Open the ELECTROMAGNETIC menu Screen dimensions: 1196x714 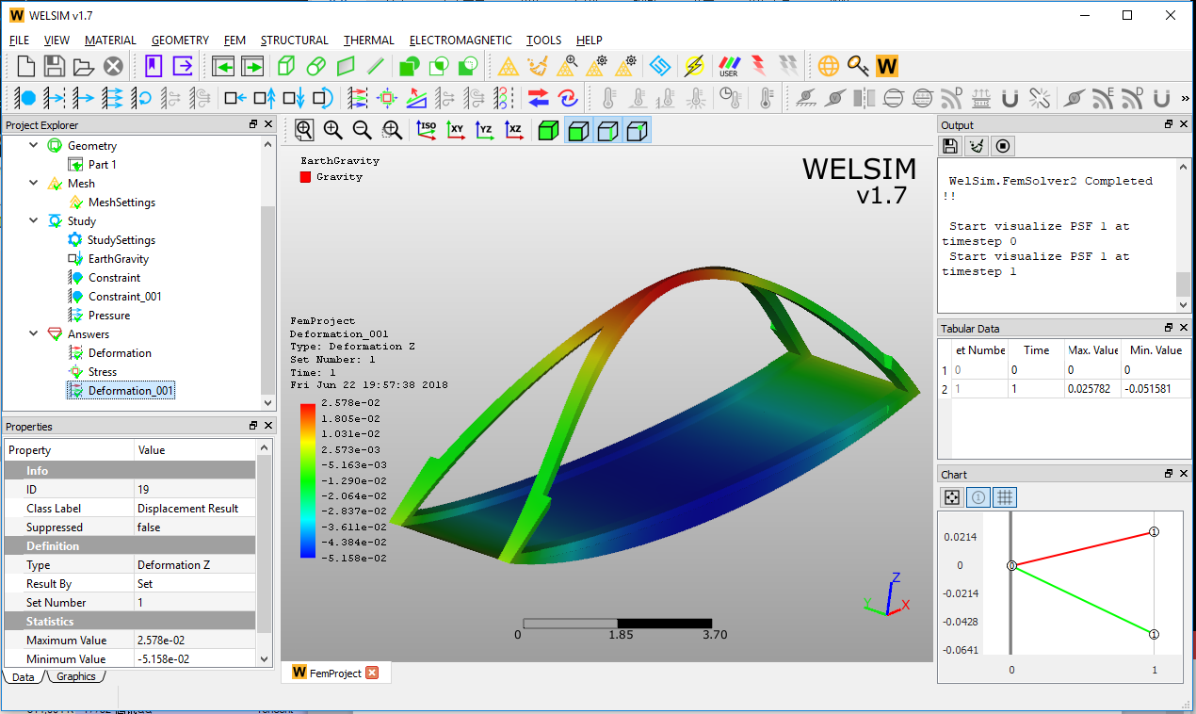(461, 41)
